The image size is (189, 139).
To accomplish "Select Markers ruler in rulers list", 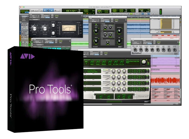I will (x=24, y=21).
